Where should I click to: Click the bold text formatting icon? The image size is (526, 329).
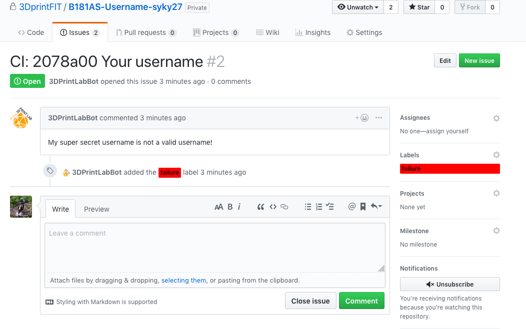pos(230,207)
